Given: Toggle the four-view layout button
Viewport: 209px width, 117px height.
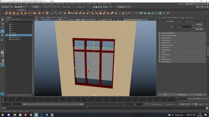Looking at the screenshot, I should [2, 57].
